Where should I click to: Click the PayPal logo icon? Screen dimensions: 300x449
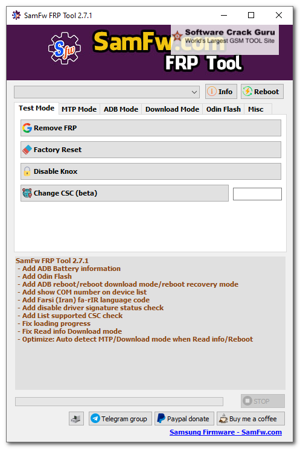click(x=161, y=418)
